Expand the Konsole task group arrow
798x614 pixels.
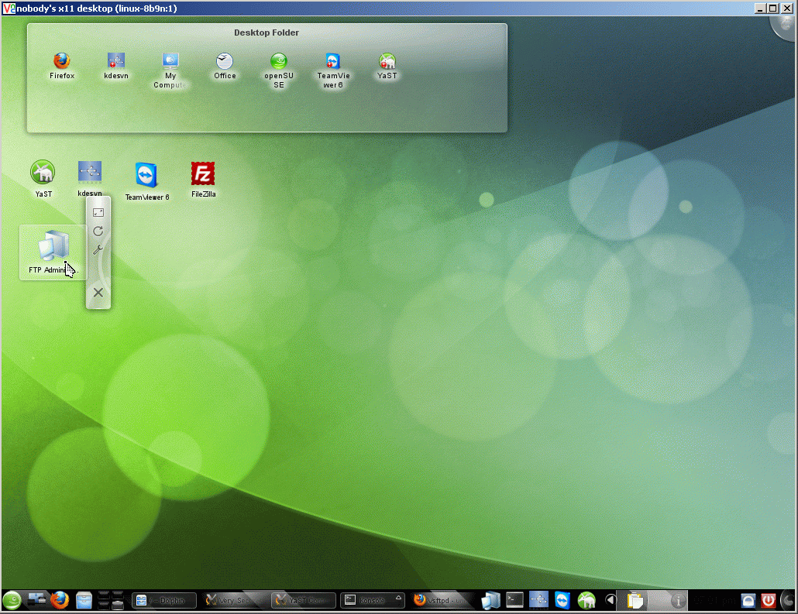coord(398,599)
